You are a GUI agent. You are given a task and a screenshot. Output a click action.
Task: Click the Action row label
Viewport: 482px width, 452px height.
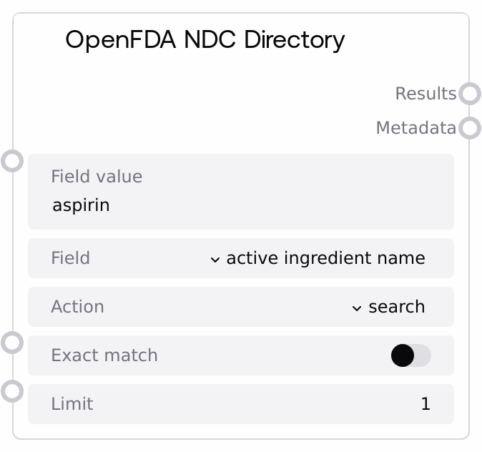(77, 307)
